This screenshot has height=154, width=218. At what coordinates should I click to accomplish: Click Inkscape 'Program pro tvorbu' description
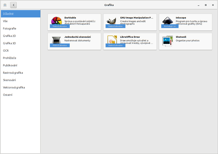click(x=191, y=22)
